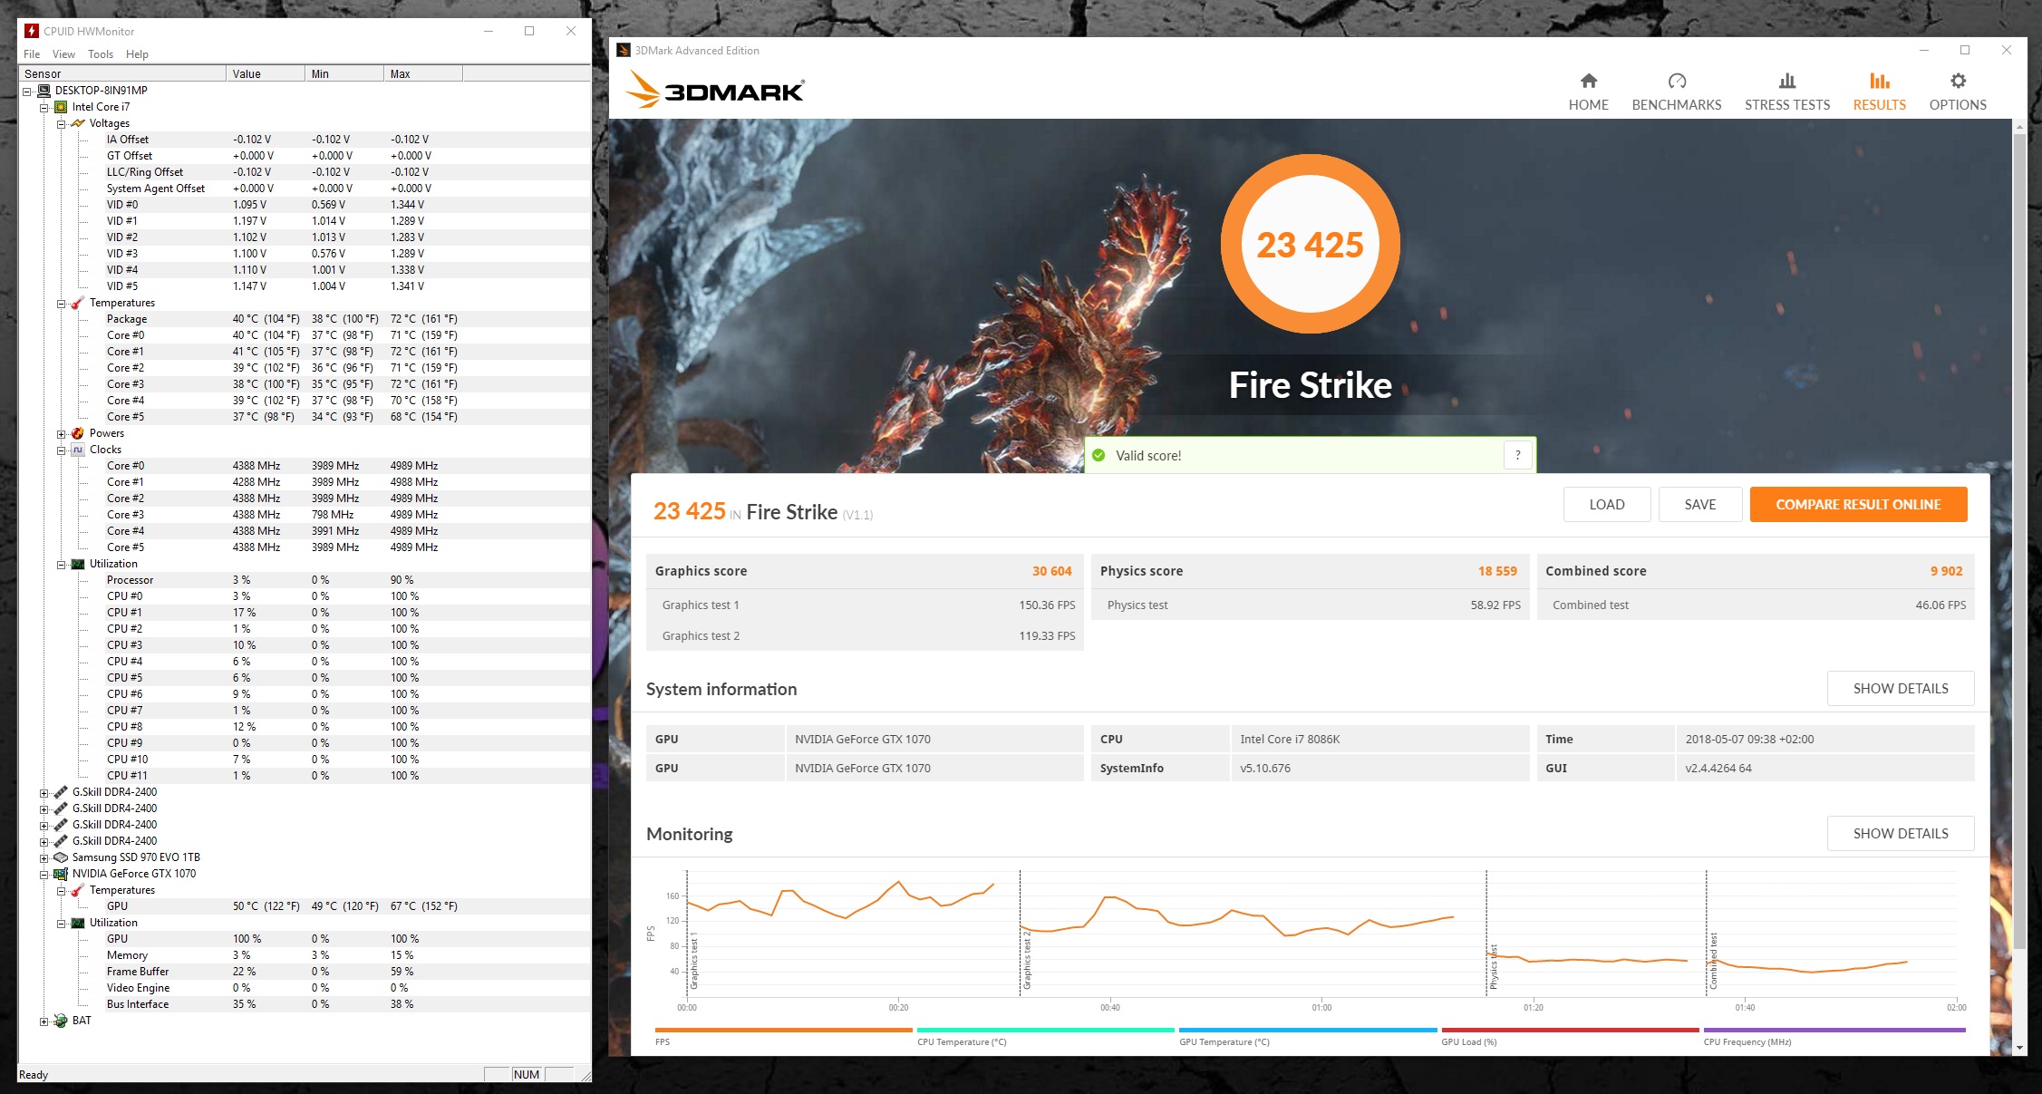Viewport: 2042px width, 1094px height.
Task: Select the RESULTS bar icon in 3DMark
Action: (x=1879, y=81)
